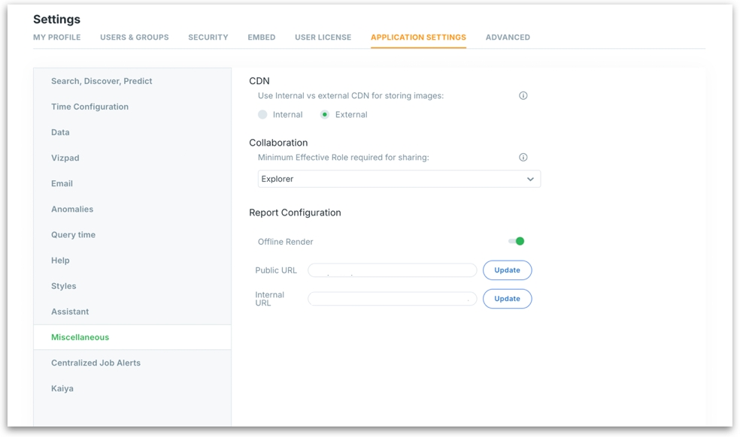Image resolution: width=740 pixels, height=437 pixels.
Task: Go to Centralized Job Alerts
Action: 96,363
